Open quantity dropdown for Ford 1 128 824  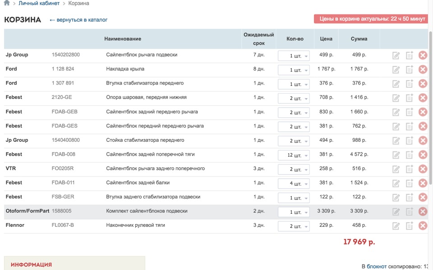pyautogui.click(x=294, y=70)
